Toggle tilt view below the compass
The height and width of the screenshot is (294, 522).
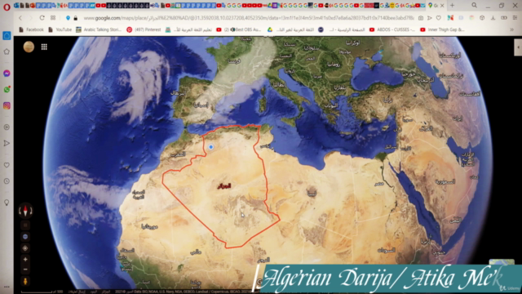[25, 225]
